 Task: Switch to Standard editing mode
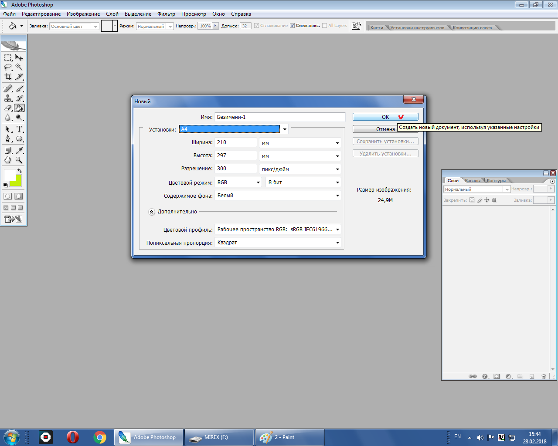(x=8, y=196)
